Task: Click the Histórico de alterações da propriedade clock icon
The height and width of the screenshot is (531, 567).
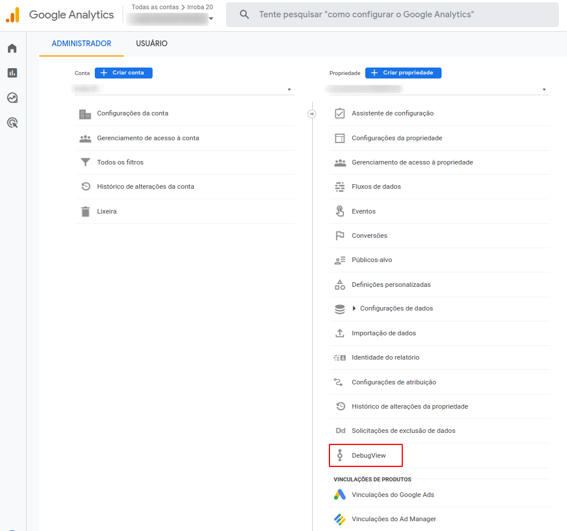Action: point(340,406)
